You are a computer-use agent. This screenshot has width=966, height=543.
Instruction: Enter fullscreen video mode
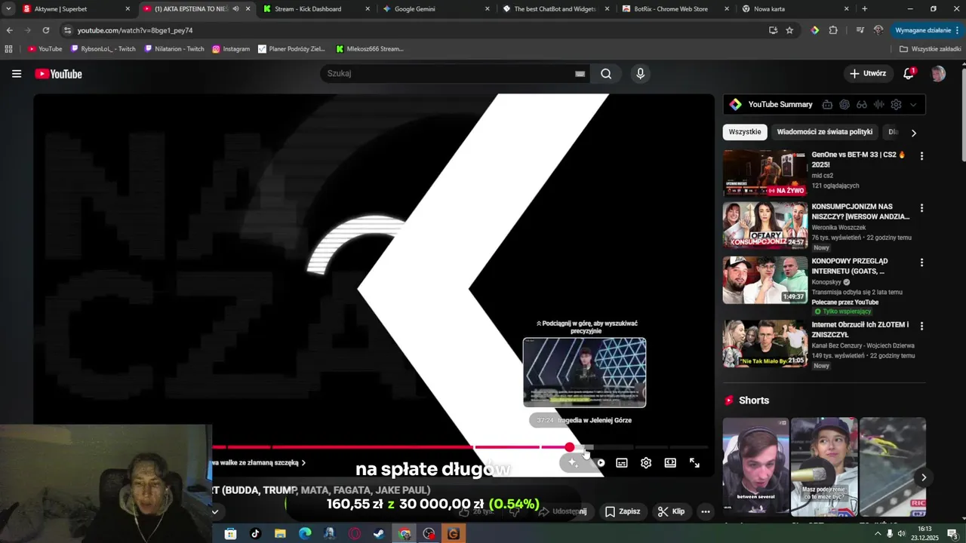pyautogui.click(x=694, y=463)
